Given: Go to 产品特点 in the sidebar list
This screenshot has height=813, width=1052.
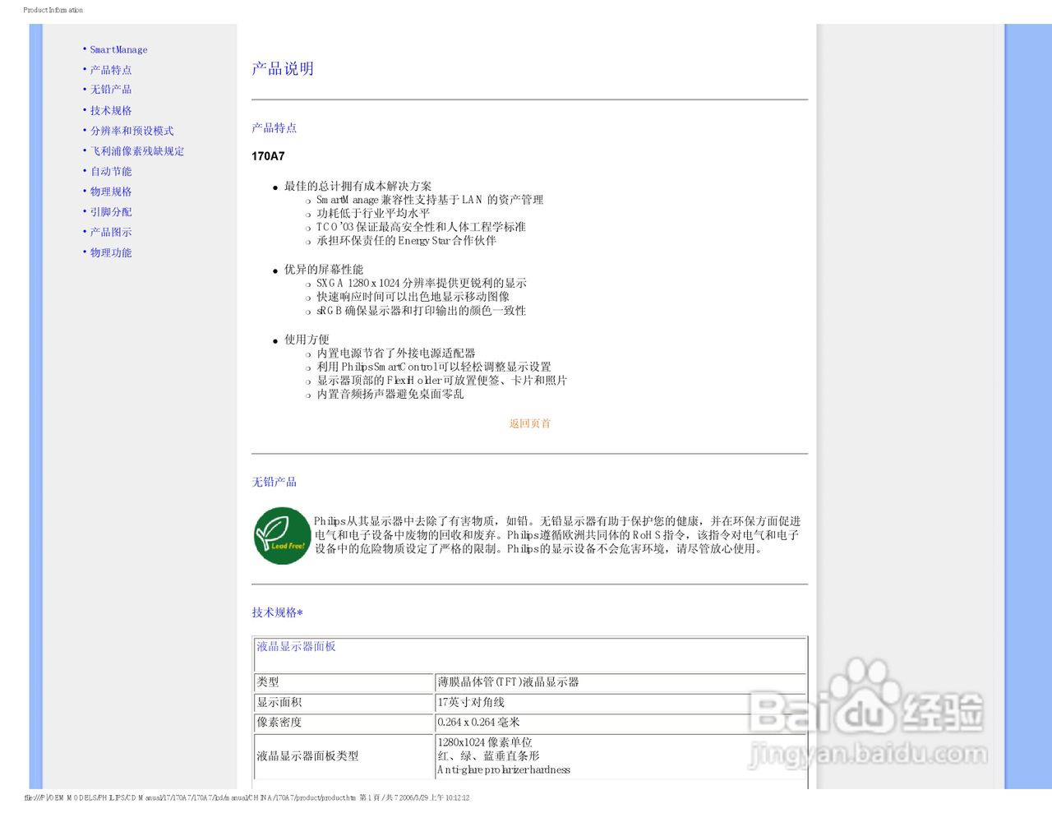Looking at the screenshot, I should pyautogui.click(x=111, y=70).
